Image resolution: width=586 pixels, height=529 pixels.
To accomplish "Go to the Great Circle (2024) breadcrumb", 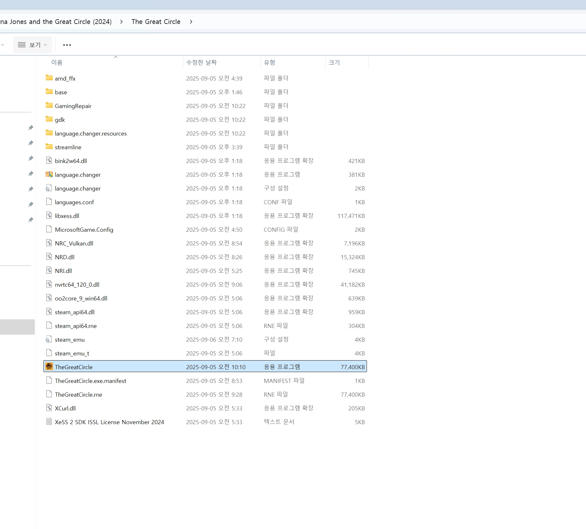I will click(56, 22).
